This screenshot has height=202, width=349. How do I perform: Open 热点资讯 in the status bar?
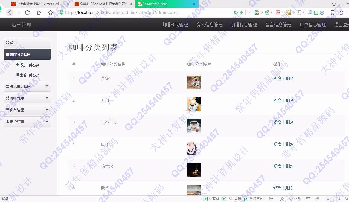coord(254,199)
